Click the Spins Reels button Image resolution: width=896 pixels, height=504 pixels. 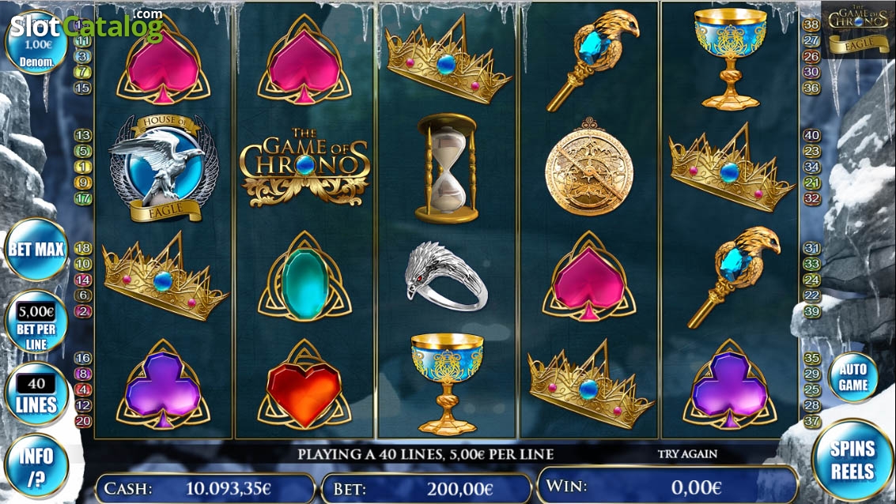852,460
